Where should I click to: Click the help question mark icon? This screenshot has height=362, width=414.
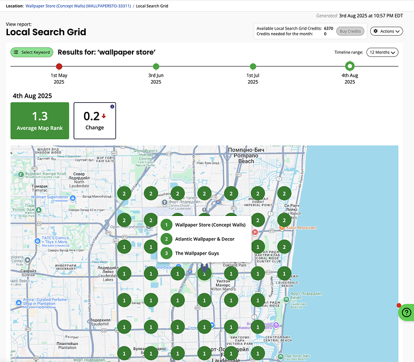click(406, 312)
